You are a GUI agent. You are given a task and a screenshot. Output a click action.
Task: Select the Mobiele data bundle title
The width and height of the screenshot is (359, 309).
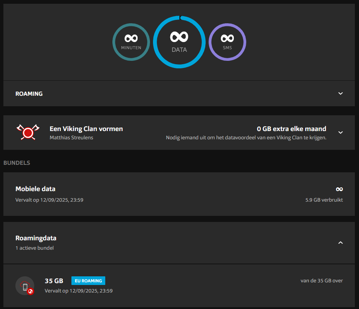35,189
